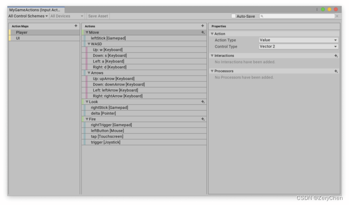Click Save Asset button
The image size is (349, 205).
pyautogui.click(x=98, y=16)
